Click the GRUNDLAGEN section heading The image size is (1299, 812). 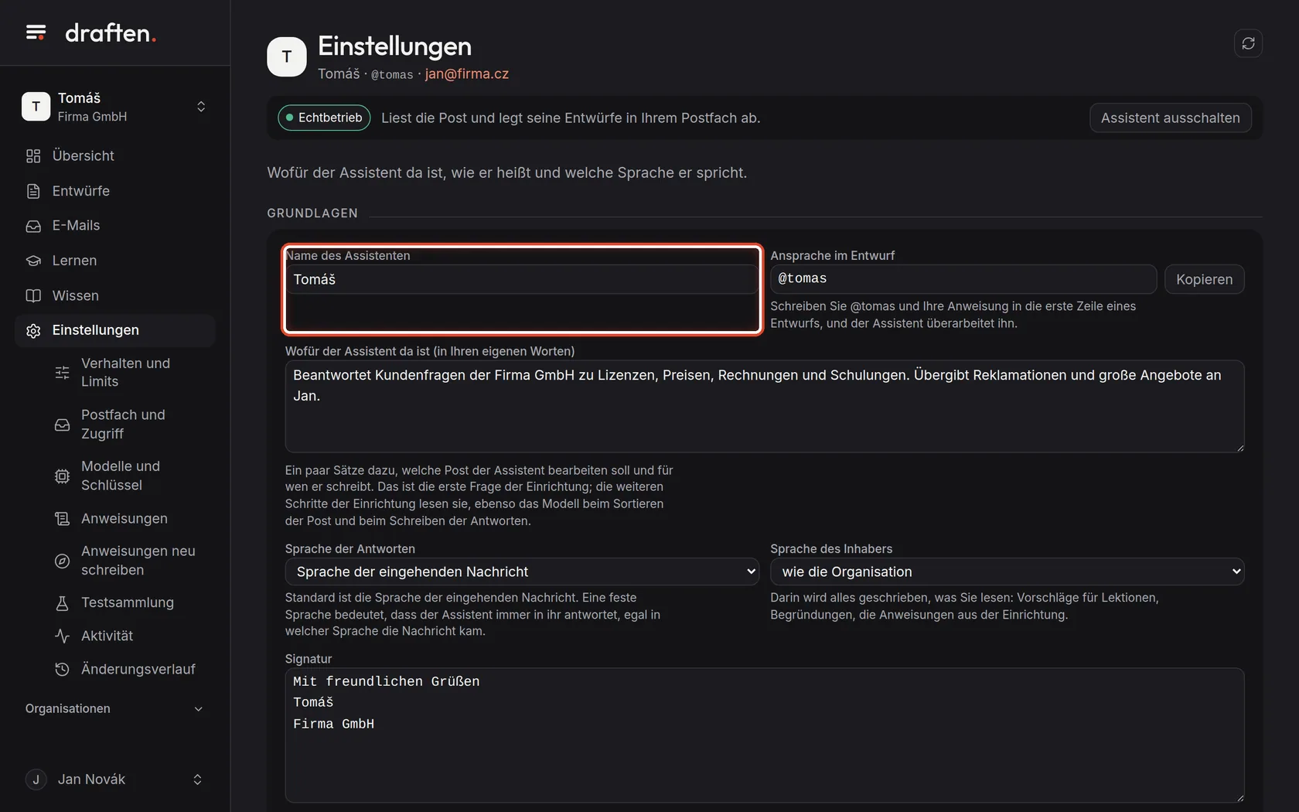click(x=312, y=213)
